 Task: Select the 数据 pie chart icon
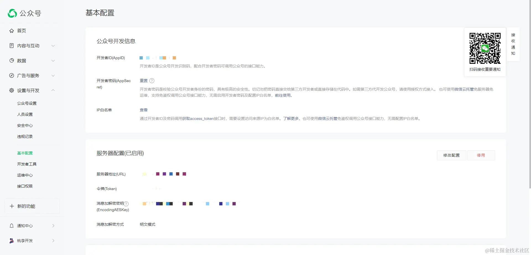pos(11,61)
